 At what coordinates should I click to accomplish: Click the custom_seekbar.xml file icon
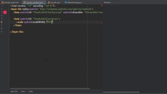pyautogui.click(x=25, y=2)
